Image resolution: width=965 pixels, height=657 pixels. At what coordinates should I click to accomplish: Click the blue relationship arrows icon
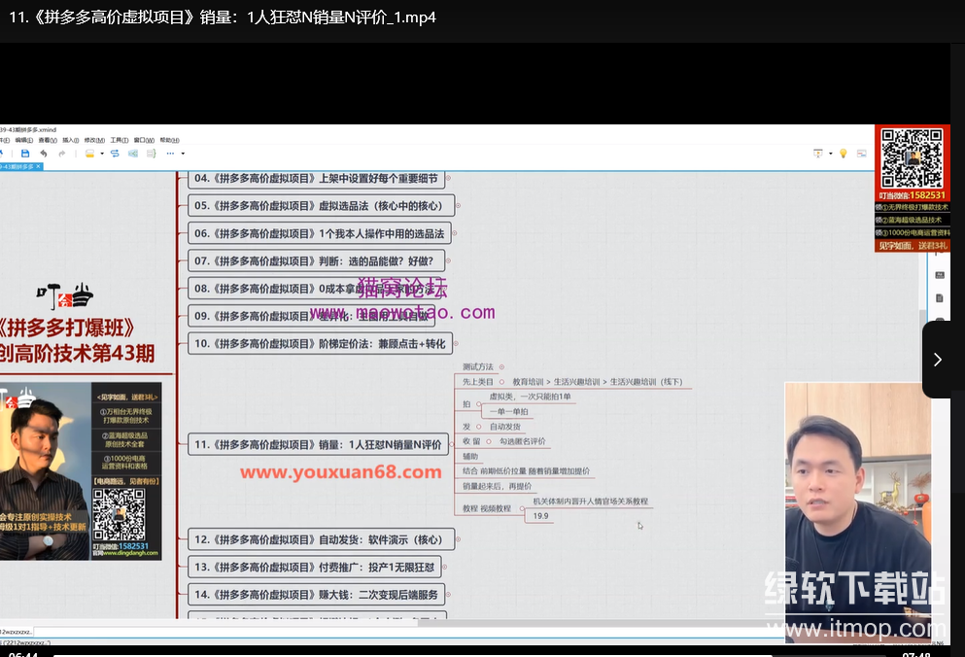115,154
